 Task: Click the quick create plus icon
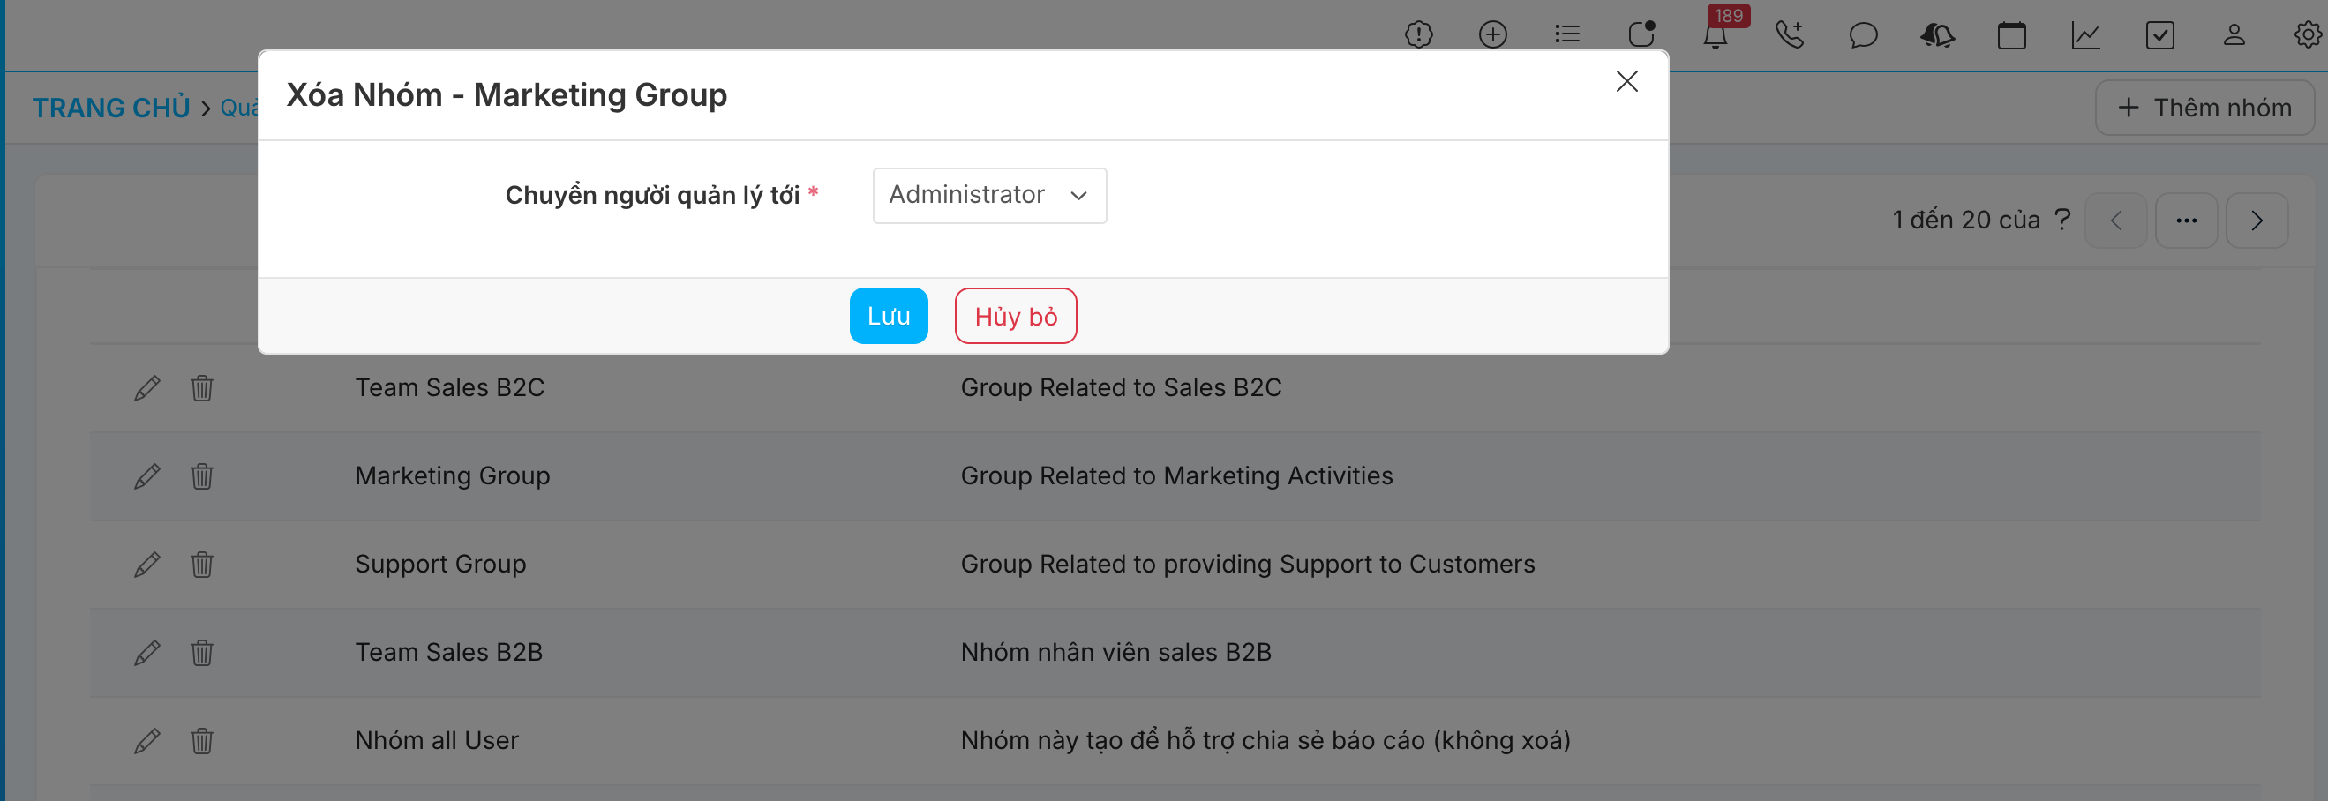click(x=1492, y=35)
